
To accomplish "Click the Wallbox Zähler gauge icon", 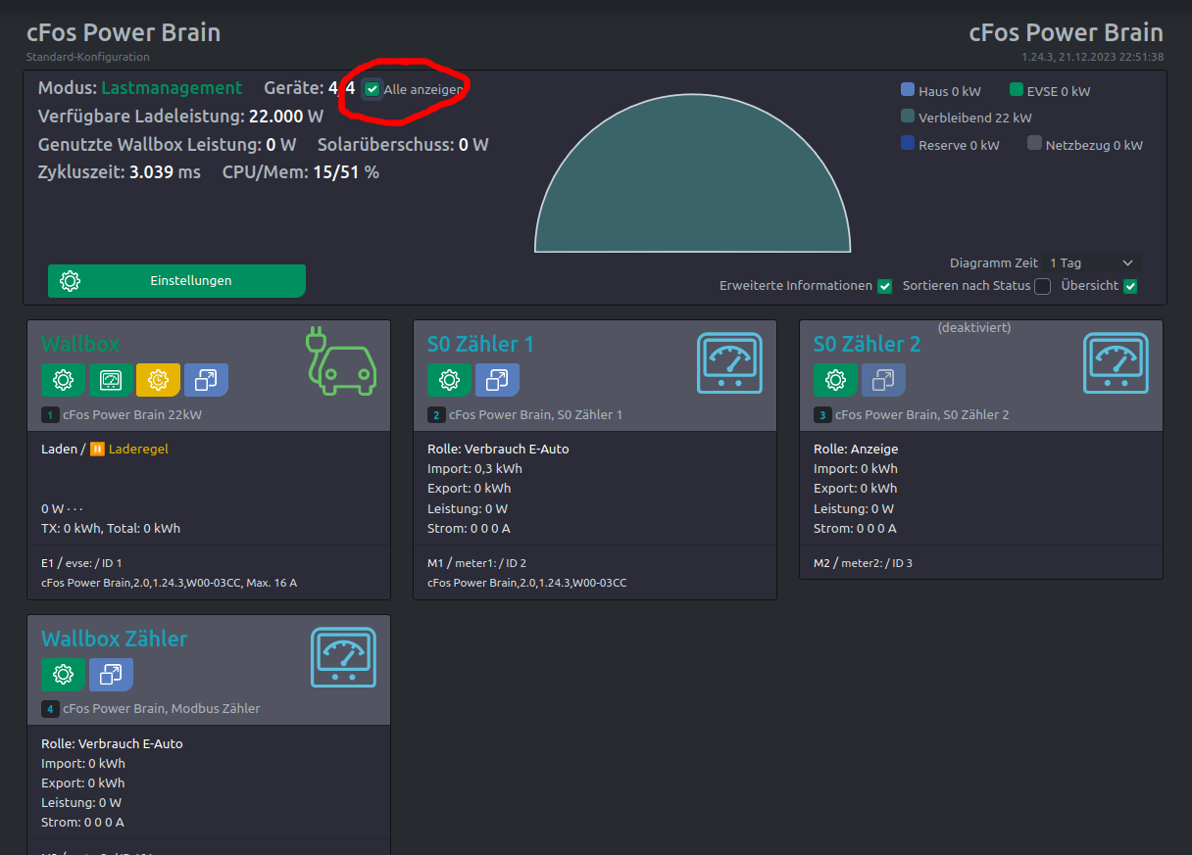I will (343, 657).
